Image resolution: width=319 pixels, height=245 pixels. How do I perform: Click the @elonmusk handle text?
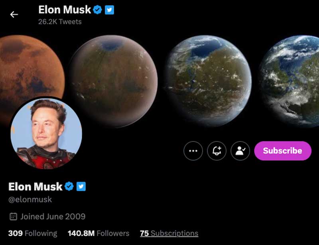pos(30,200)
